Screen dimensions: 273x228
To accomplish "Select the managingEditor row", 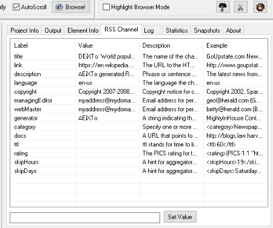I will (139, 100).
